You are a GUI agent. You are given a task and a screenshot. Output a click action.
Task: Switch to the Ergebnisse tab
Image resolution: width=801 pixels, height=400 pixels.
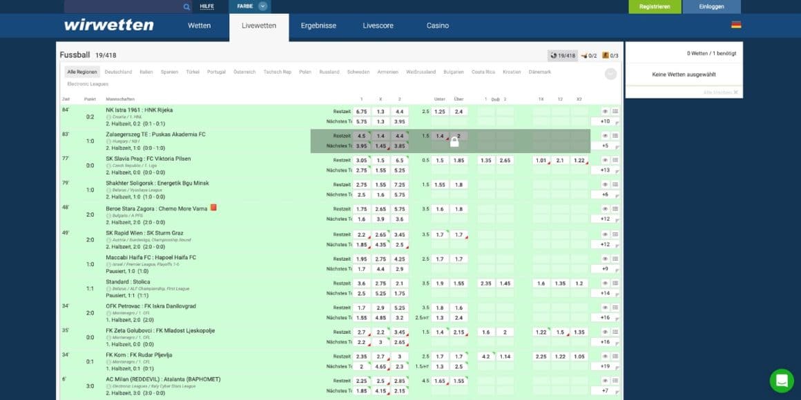(319, 26)
